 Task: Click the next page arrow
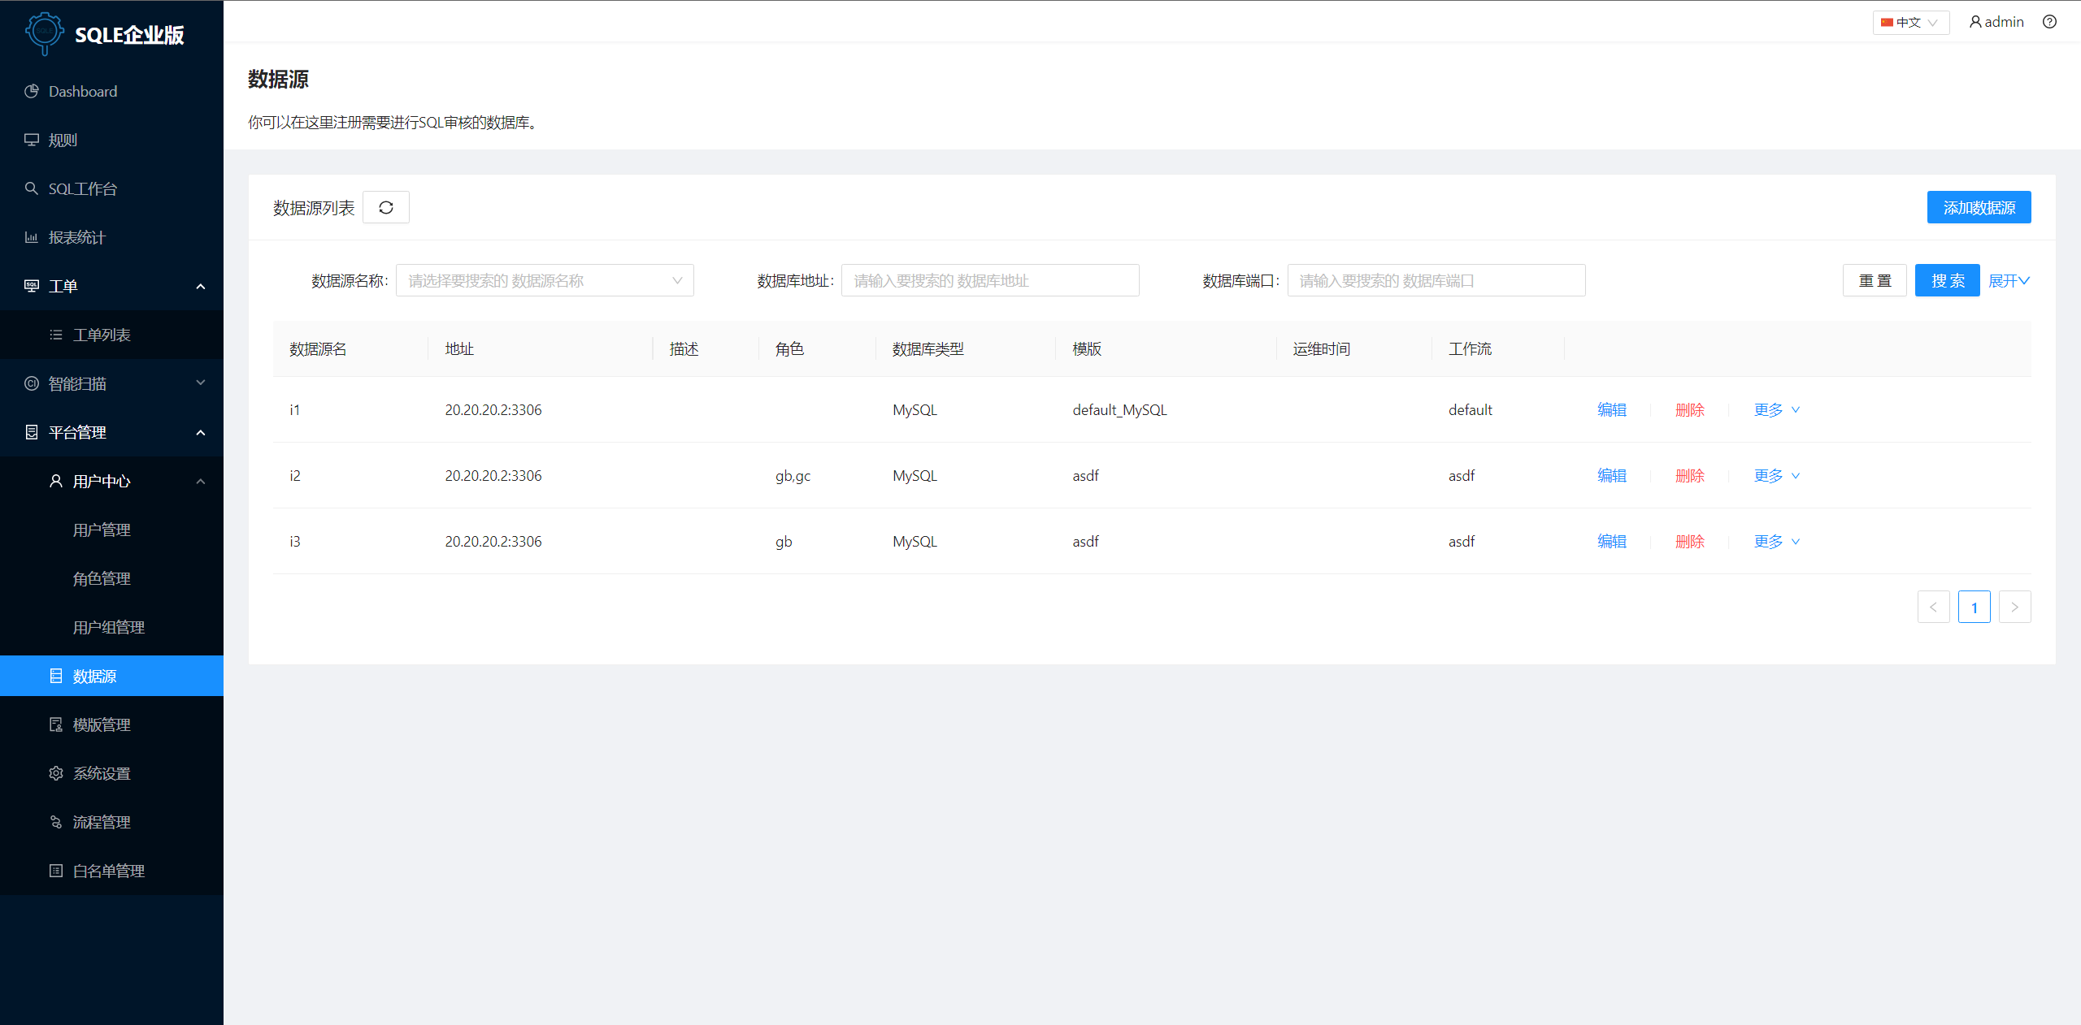[2014, 607]
